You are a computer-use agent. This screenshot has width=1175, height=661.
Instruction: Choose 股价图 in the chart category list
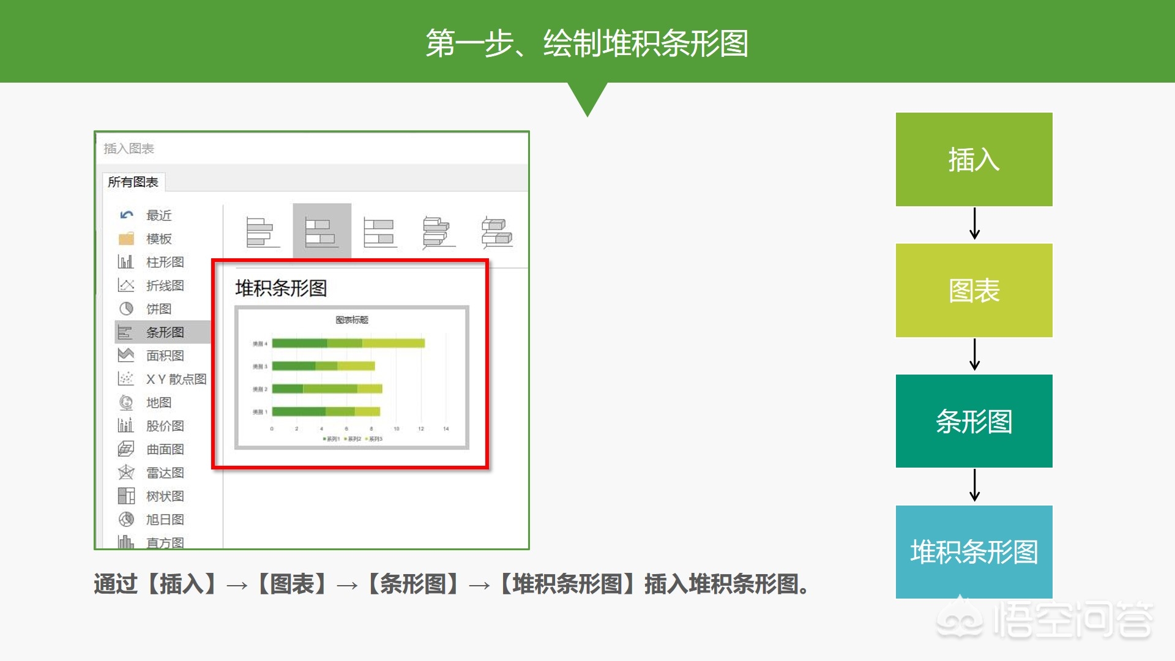pos(165,425)
